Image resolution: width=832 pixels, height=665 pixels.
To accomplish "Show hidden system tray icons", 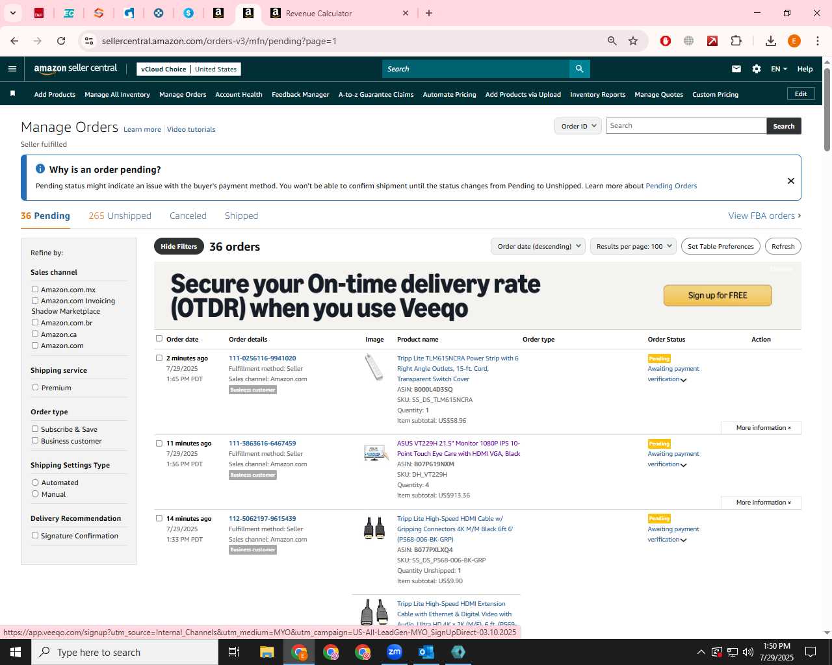I will click(x=701, y=652).
